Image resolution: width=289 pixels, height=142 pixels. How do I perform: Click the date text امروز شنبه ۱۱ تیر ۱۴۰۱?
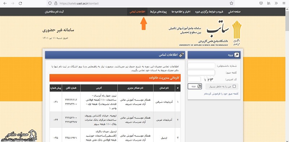click(55, 38)
